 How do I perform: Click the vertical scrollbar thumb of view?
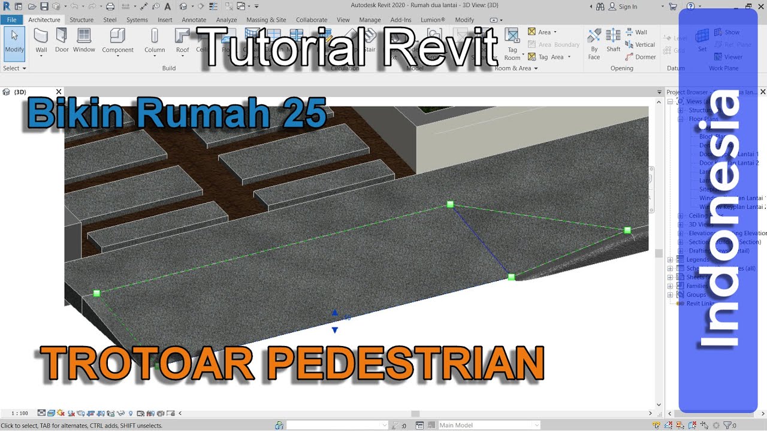click(659, 253)
